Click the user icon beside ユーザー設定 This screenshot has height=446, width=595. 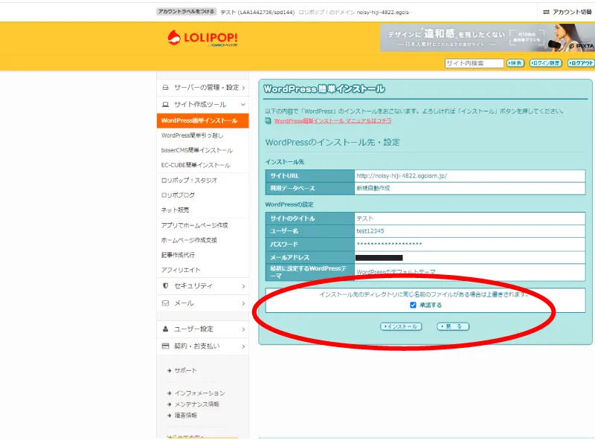165,329
